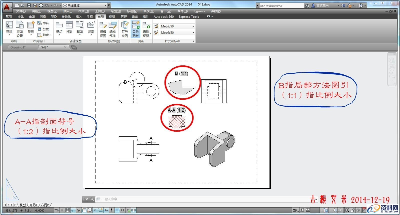The image size is (400, 215).
Task: Open the 格式(O) menu
Action: tap(83, 11)
